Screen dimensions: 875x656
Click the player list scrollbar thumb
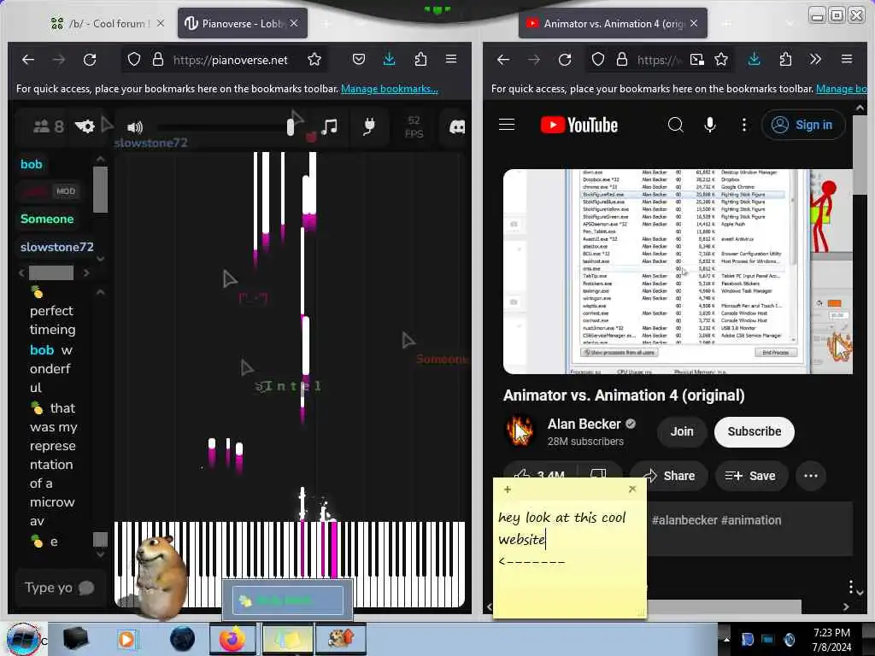pos(101,189)
